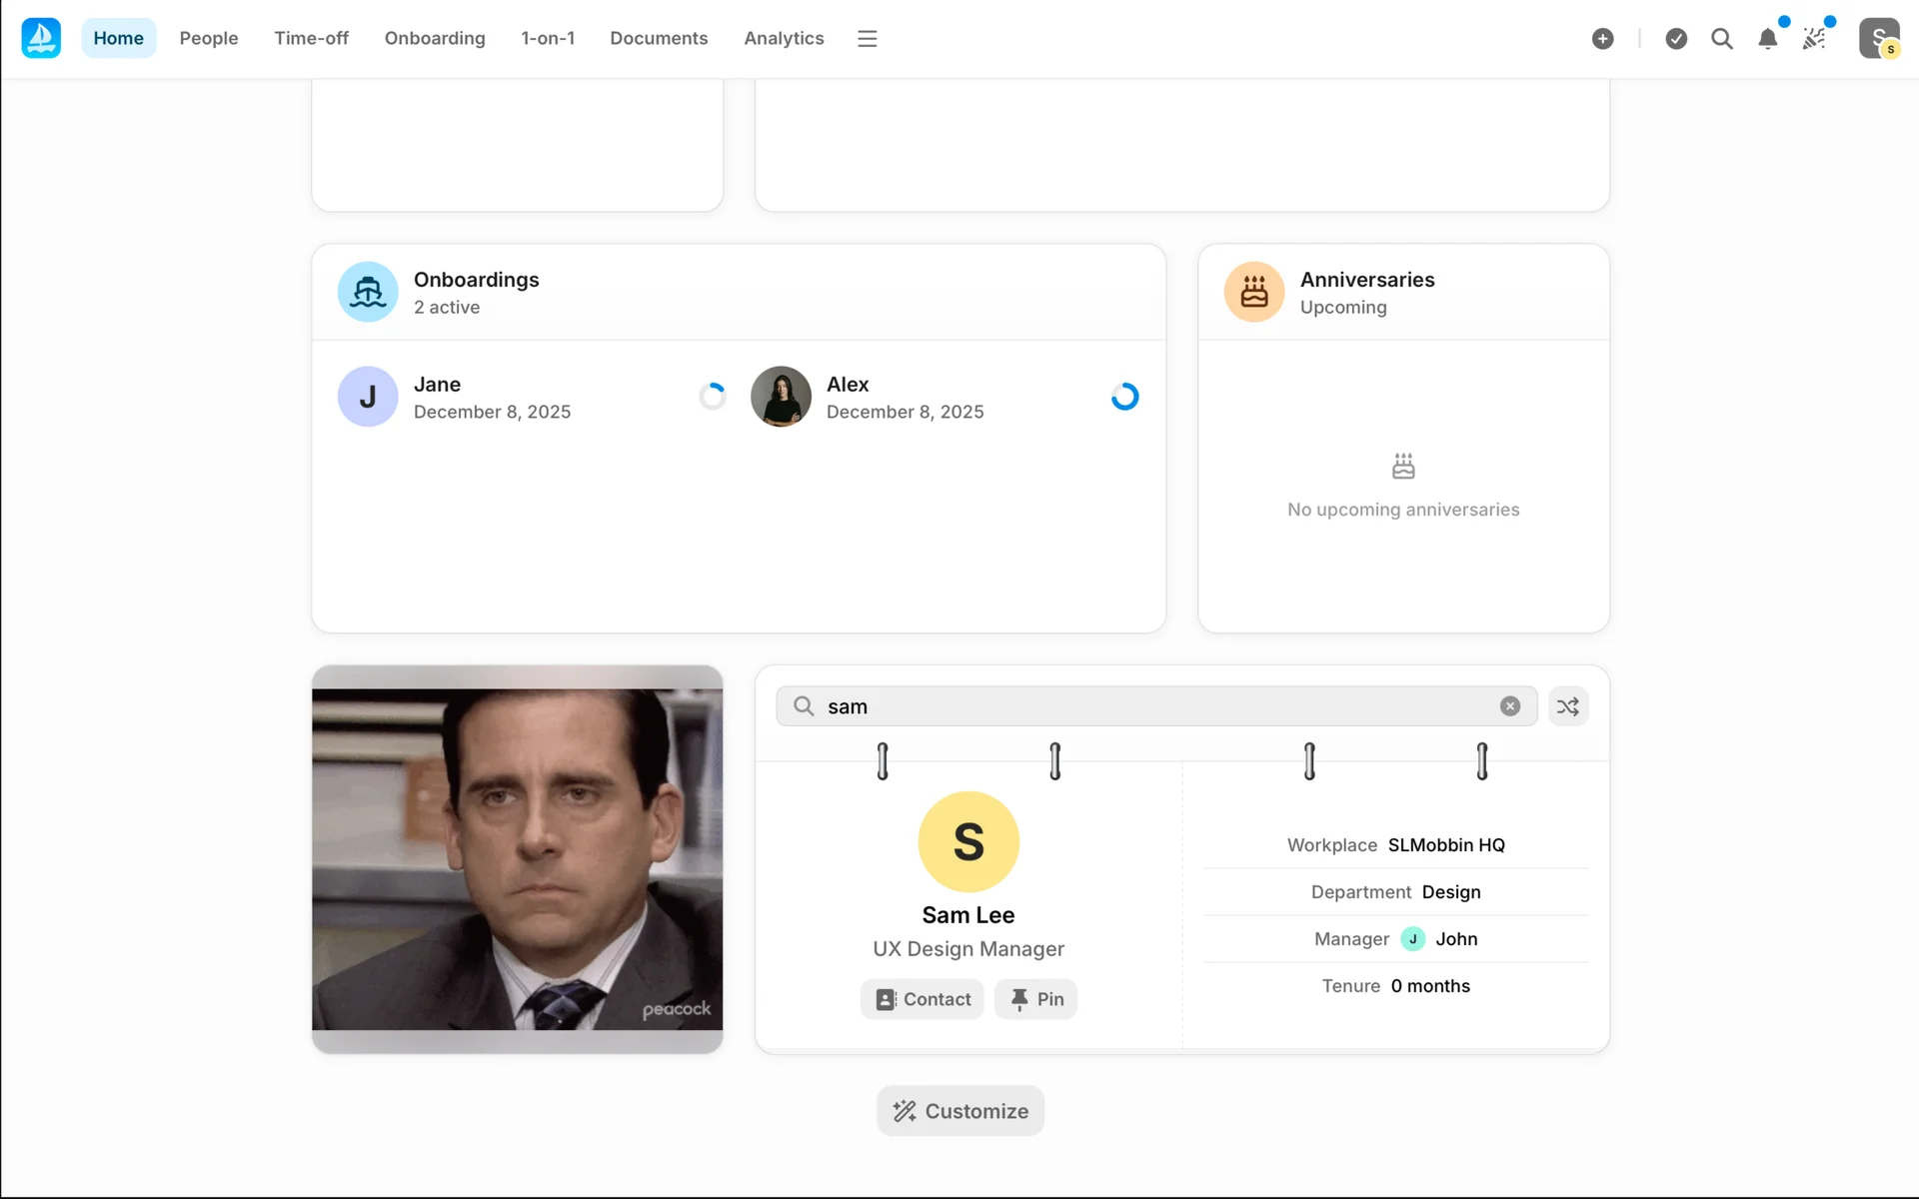Click the plus add icon in header

tap(1602, 39)
